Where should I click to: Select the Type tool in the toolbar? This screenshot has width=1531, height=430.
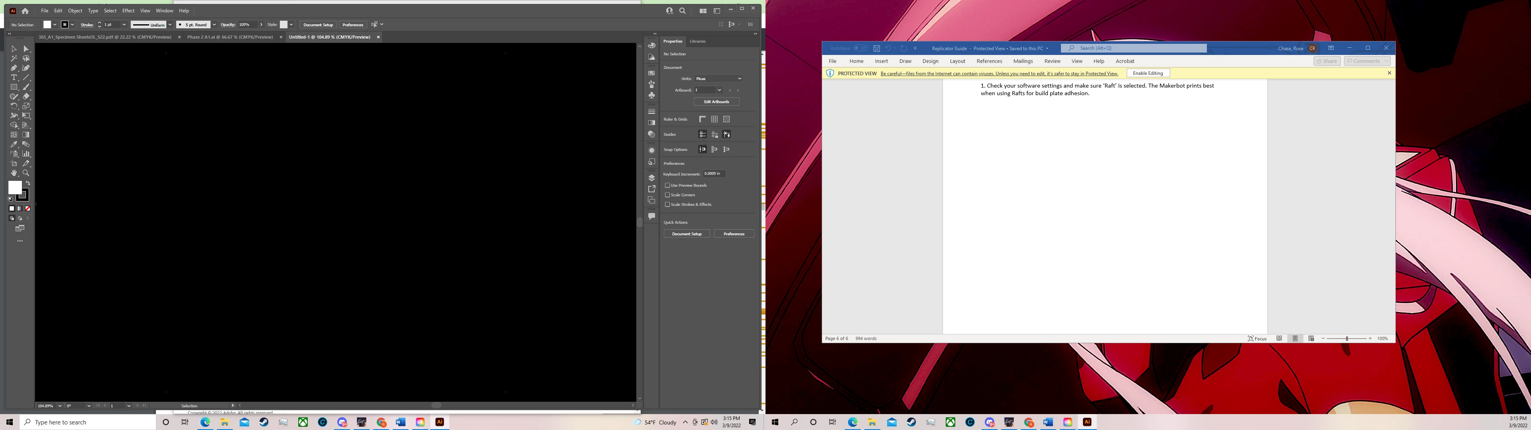14,78
